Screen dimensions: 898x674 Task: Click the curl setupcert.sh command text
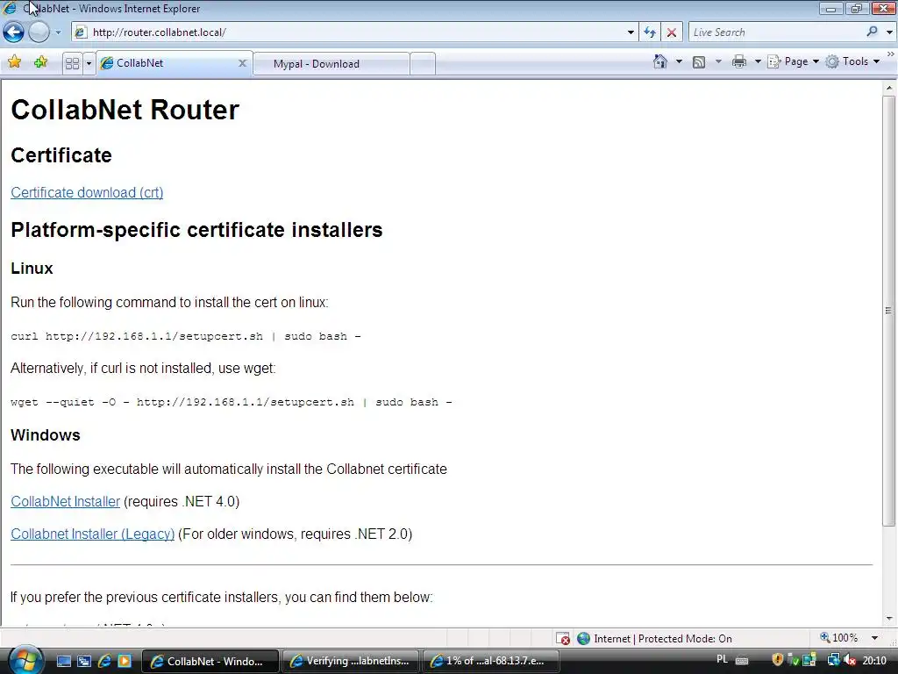click(x=186, y=336)
